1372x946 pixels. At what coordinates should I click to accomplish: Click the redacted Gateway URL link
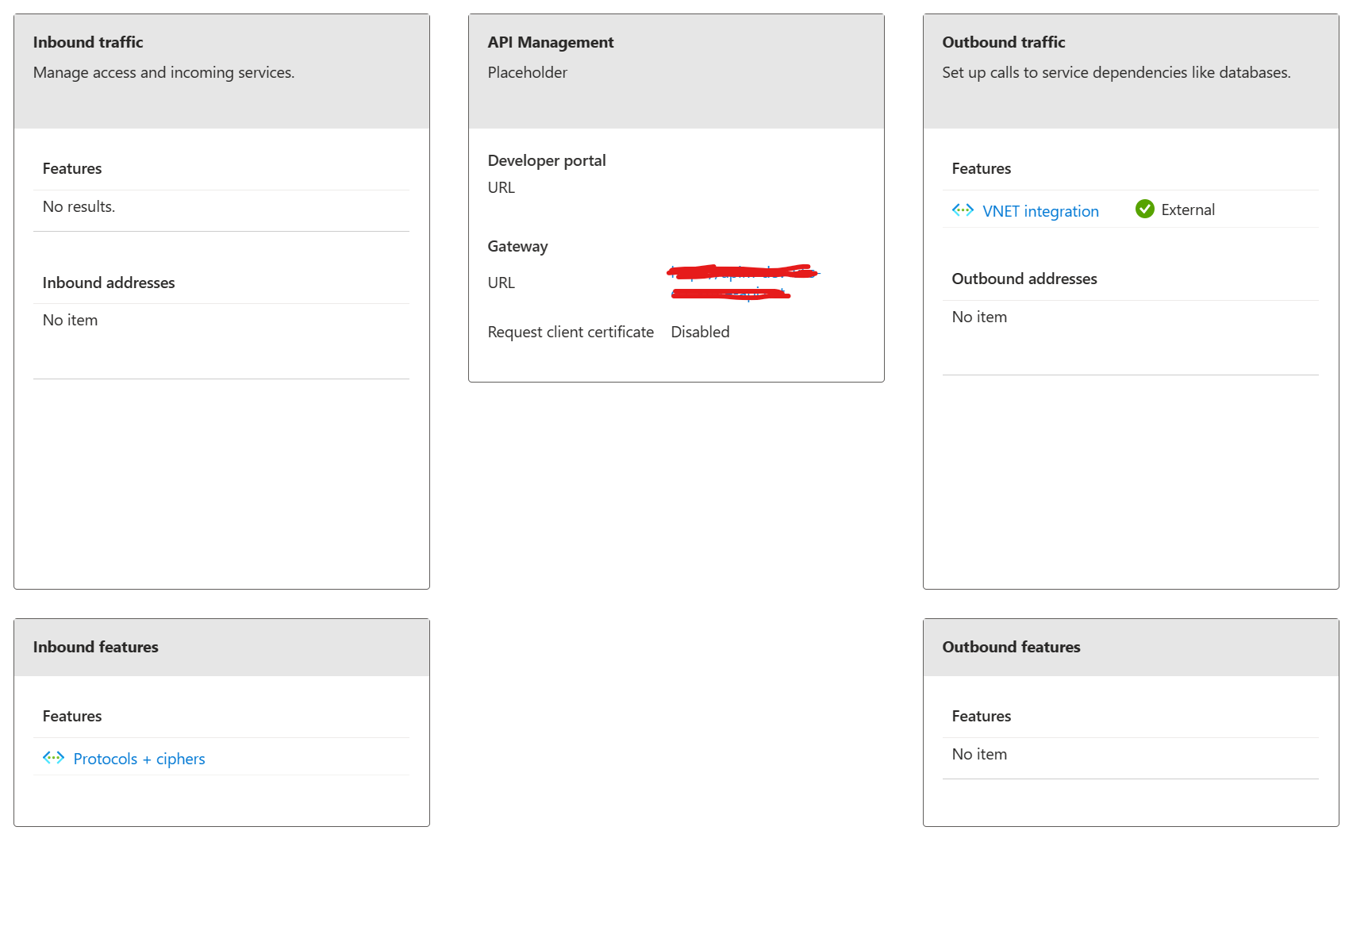743,283
